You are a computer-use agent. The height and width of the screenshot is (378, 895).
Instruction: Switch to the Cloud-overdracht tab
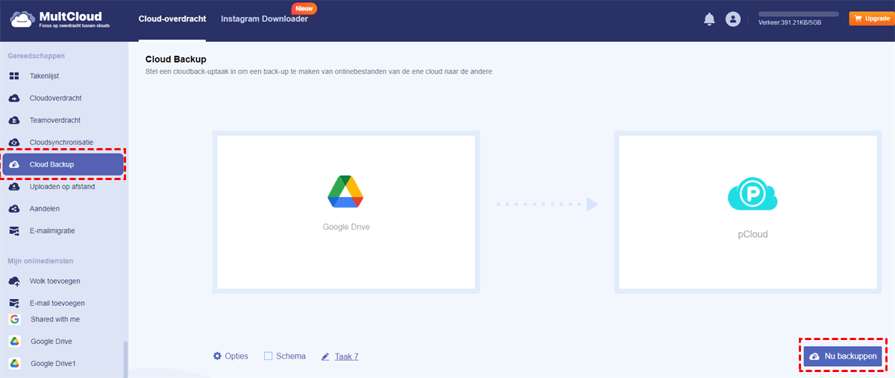pyautogui.click(x=172, y=19)
